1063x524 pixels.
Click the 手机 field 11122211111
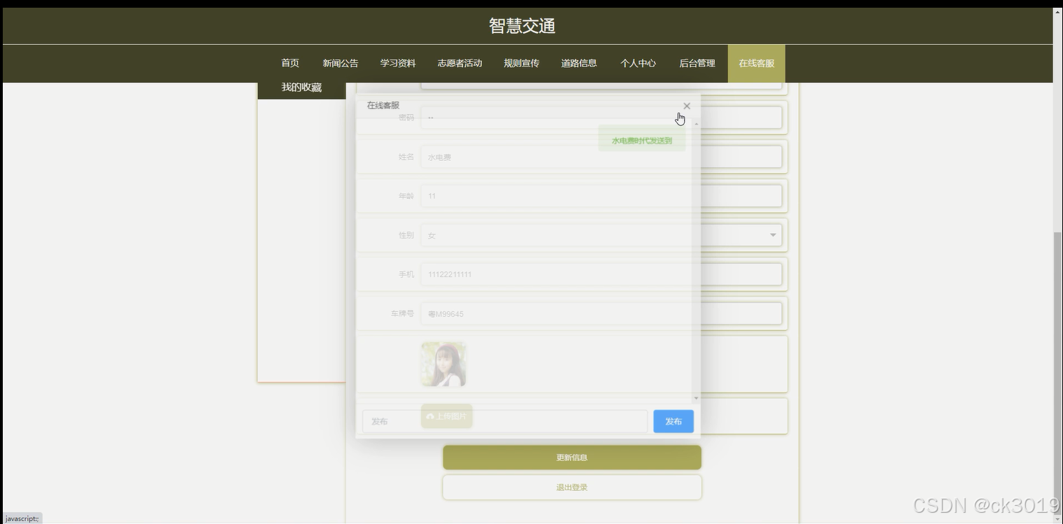601,275
